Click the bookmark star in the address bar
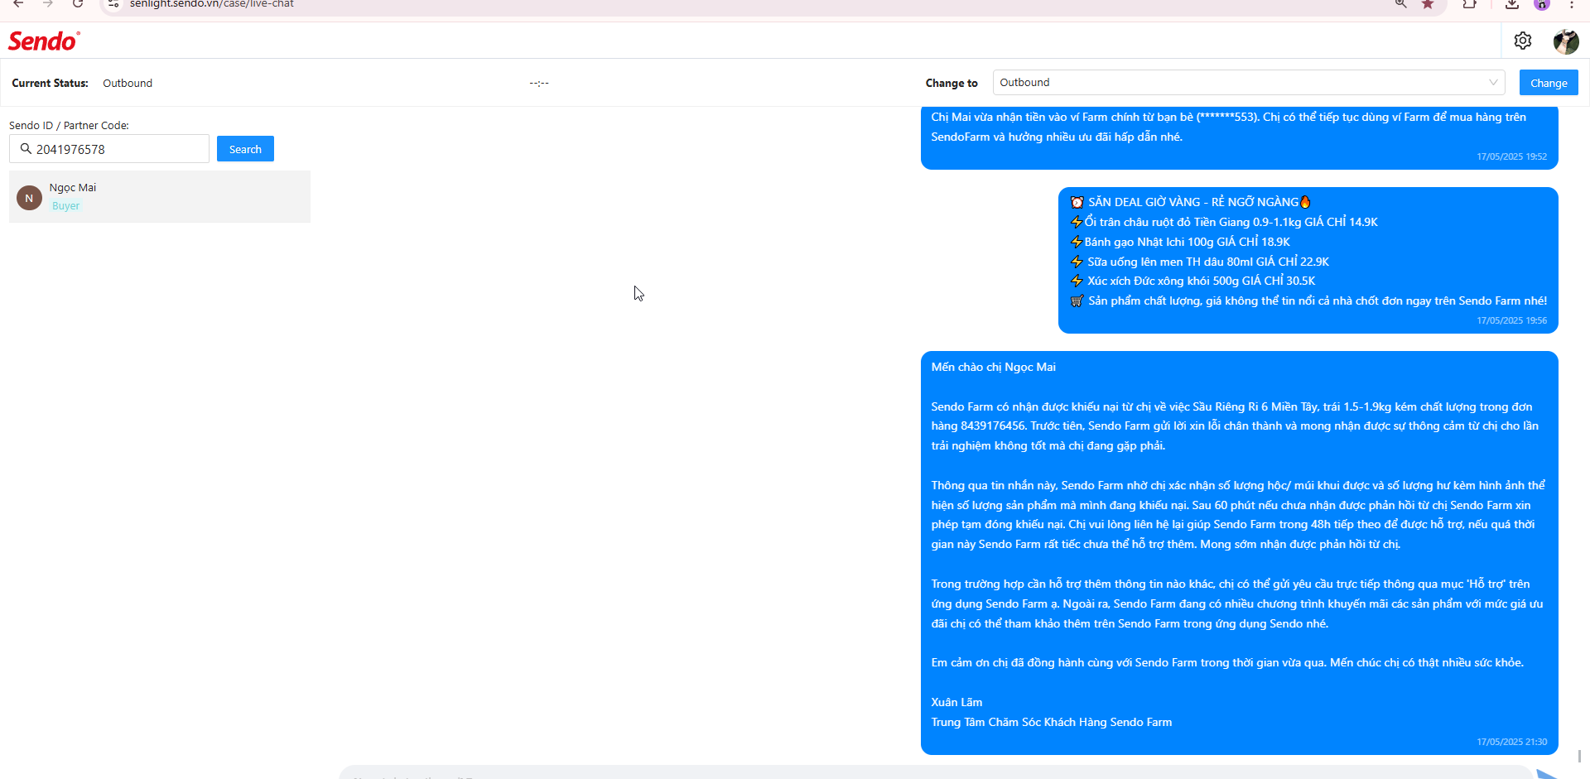 tap(1428, 4)
